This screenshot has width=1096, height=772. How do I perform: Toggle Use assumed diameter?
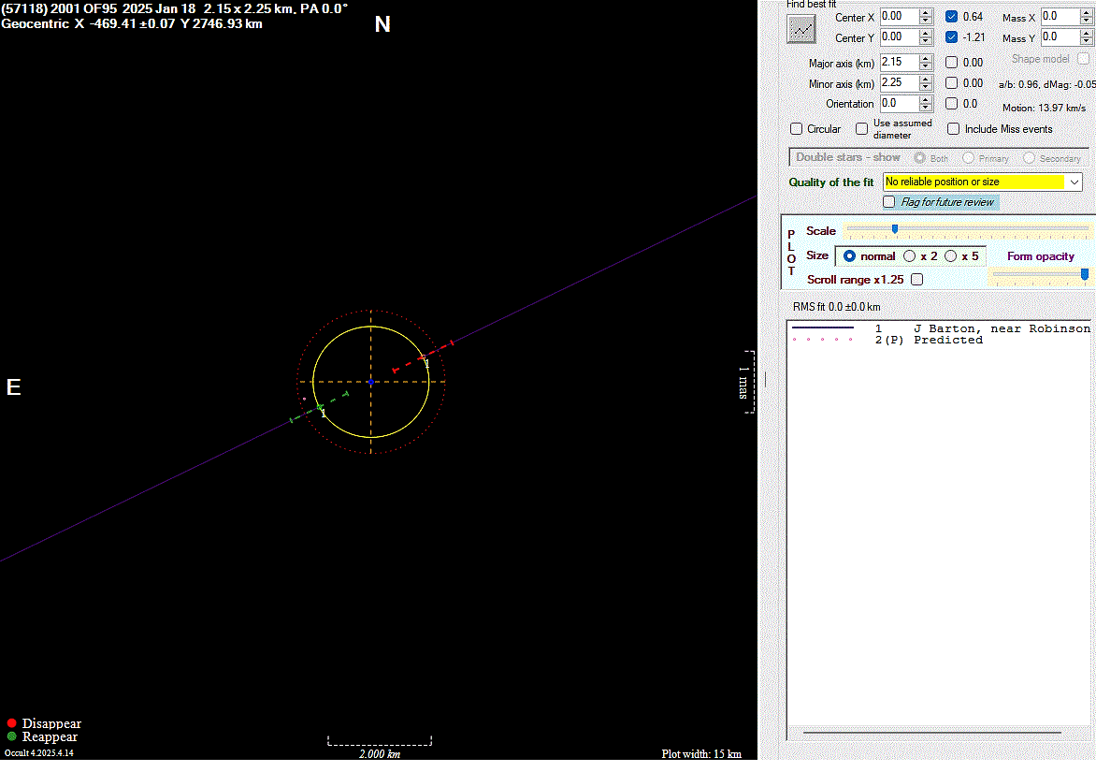(862, 129)
